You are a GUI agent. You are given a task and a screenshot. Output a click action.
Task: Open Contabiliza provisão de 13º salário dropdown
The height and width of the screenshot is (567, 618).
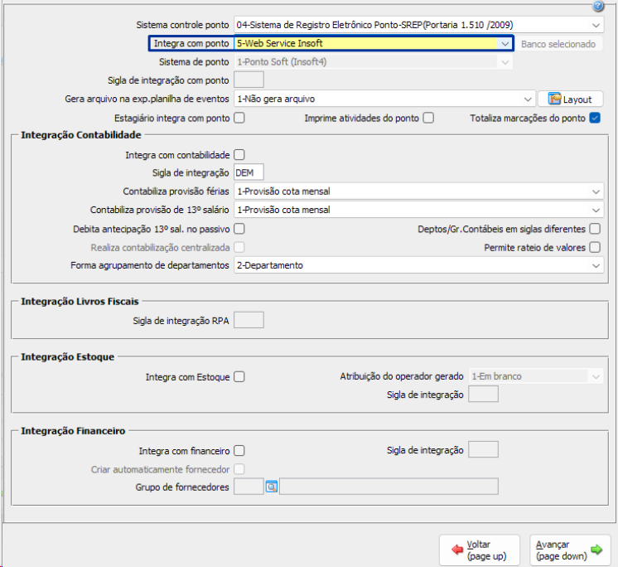(x=418, y=210)
